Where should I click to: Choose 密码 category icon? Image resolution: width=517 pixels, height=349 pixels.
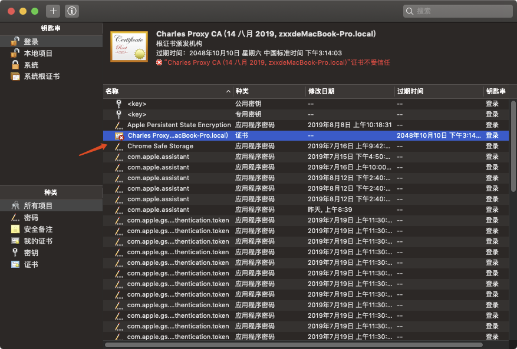[x=15, y=218]
